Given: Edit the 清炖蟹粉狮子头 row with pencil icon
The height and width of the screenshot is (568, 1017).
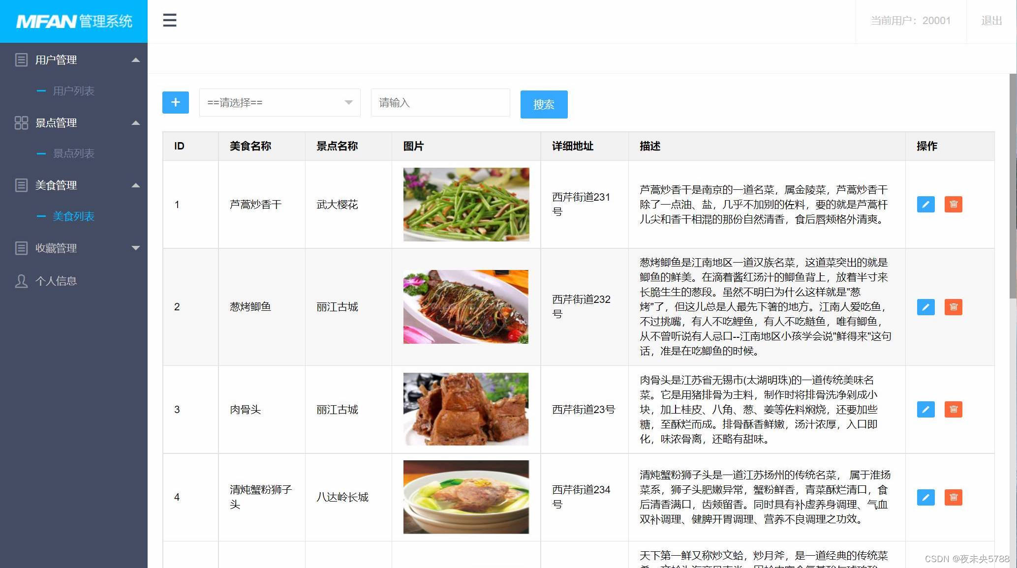Looking at the screenshot, I should pos(925,497).
